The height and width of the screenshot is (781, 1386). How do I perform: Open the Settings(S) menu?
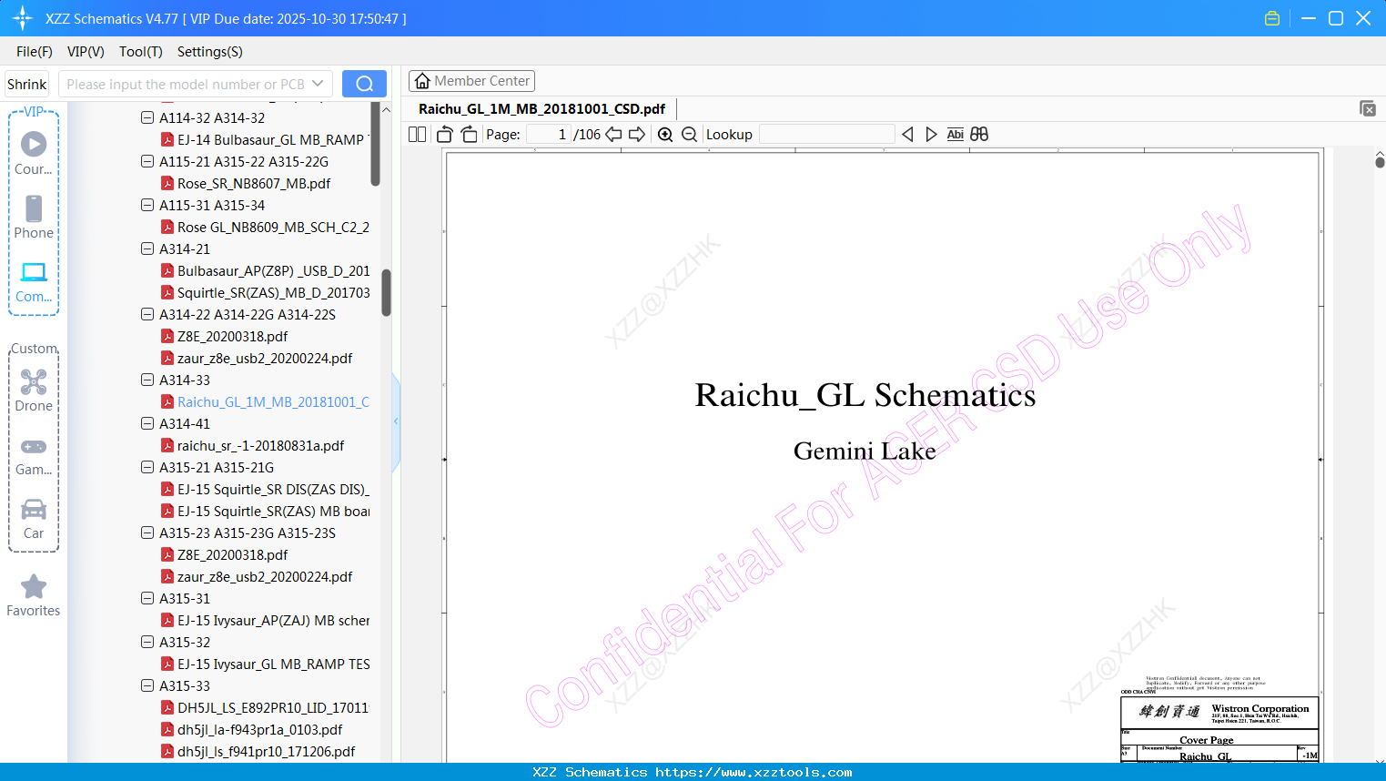pos(210,52)
